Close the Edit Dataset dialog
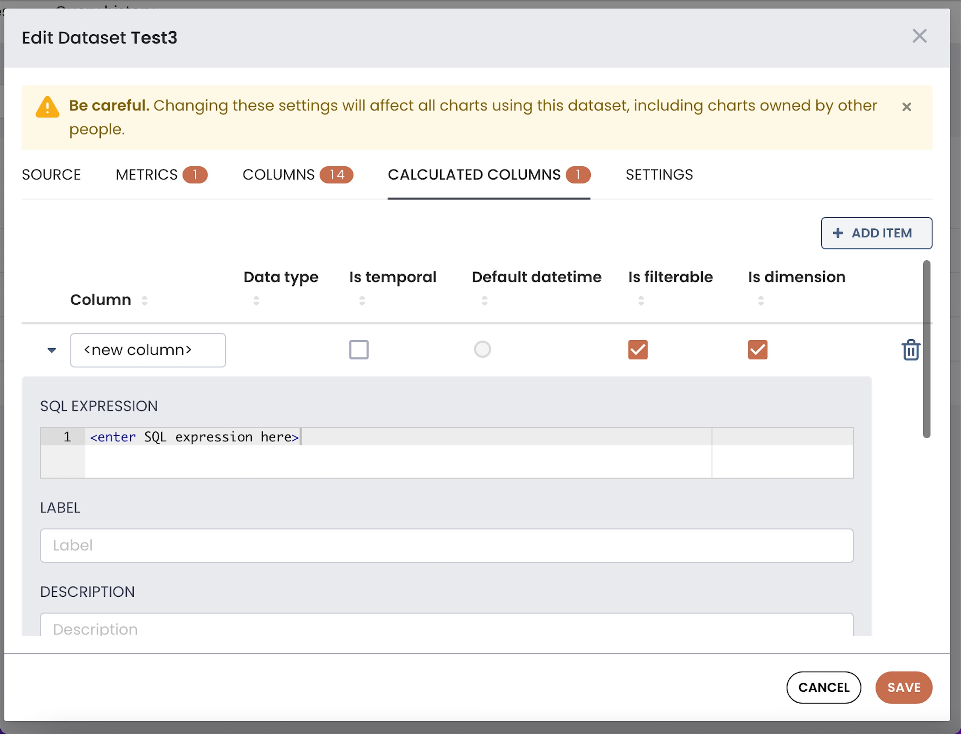Image resolution: width=961 pixels, height=734 pixels. click(x=919, y=36)
